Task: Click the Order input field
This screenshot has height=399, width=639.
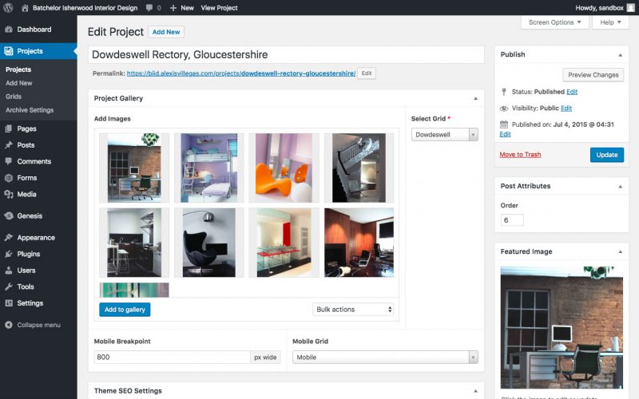Action: pos(512,220)
